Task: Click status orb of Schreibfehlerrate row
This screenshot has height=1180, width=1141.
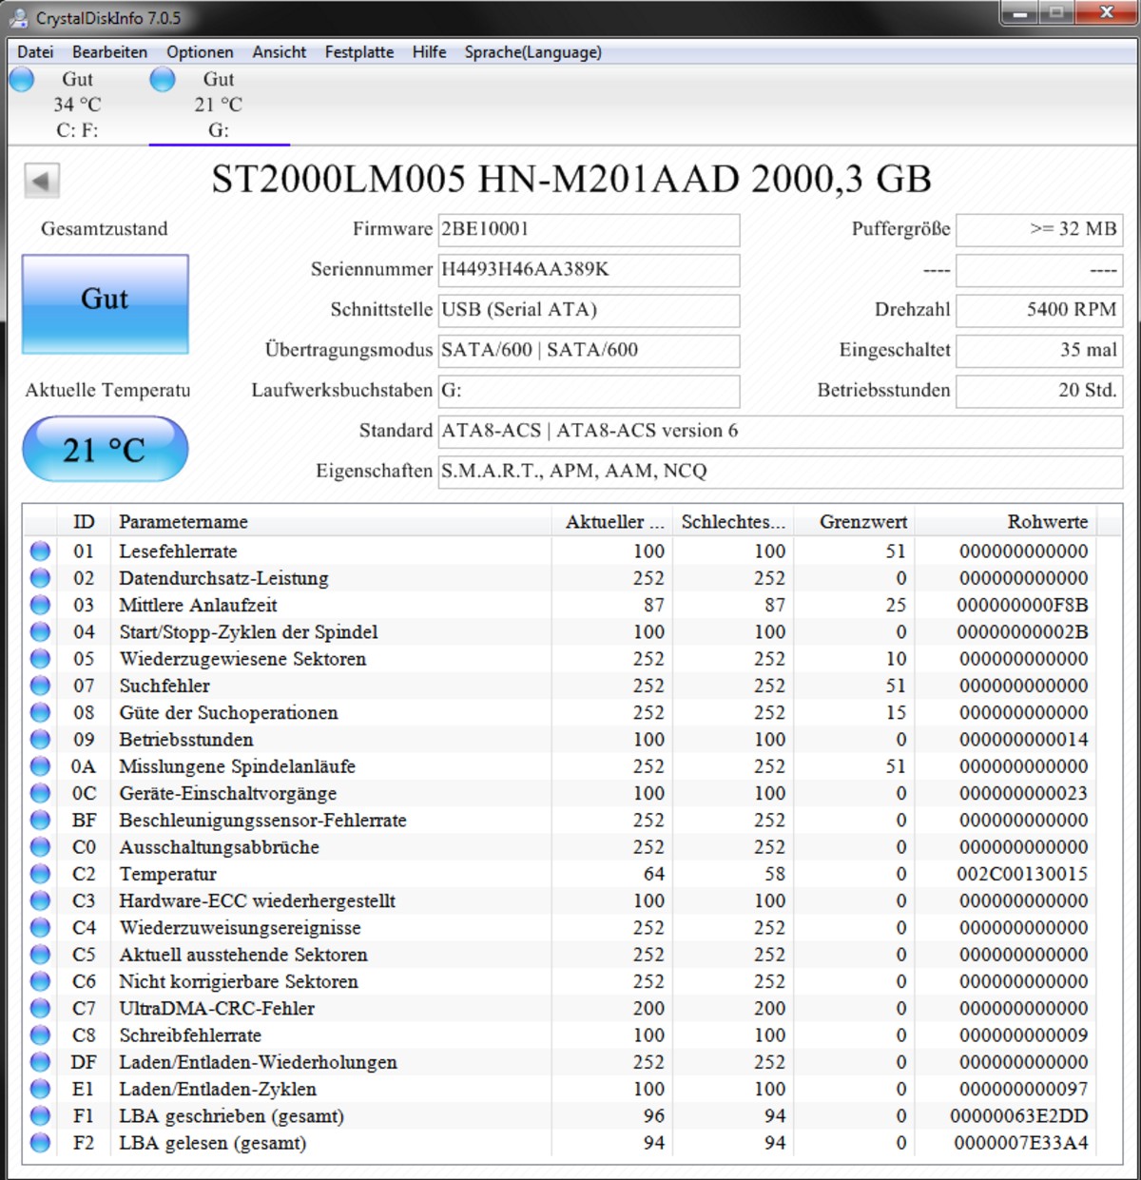Action: (x=40, y=1035)
